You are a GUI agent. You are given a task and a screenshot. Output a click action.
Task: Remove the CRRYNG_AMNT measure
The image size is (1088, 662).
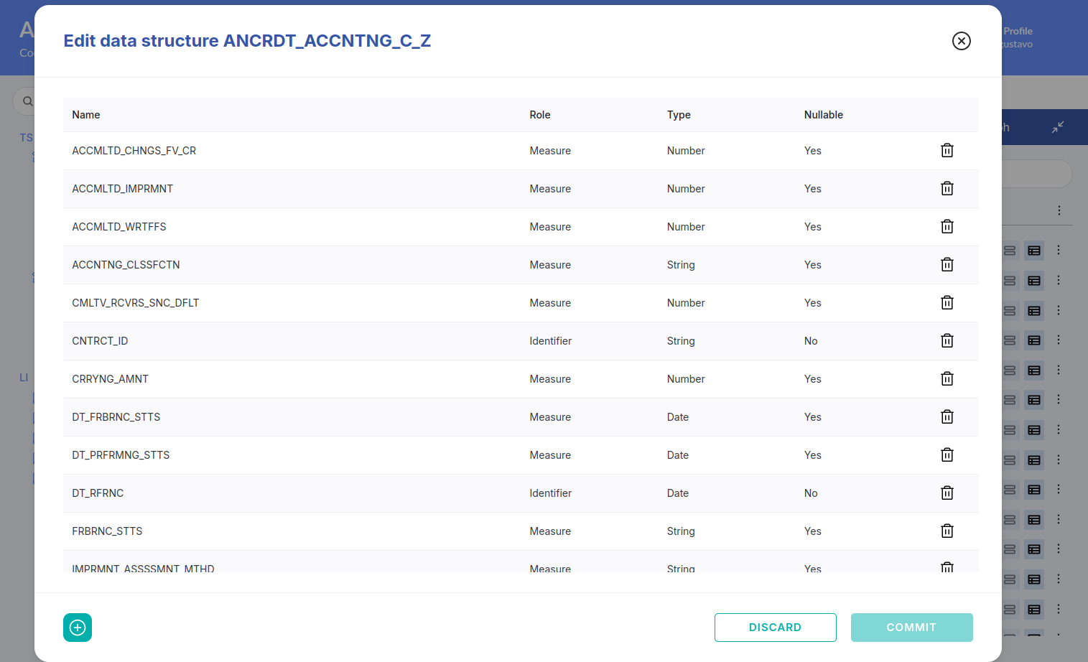pos(947,379)
